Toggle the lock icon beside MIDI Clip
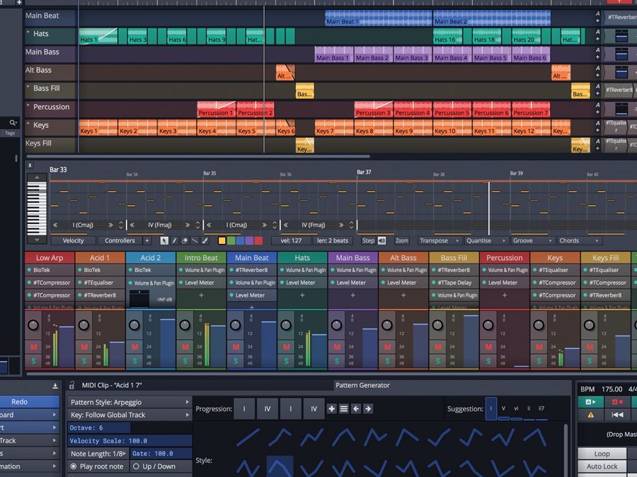 tap(72, 385)
